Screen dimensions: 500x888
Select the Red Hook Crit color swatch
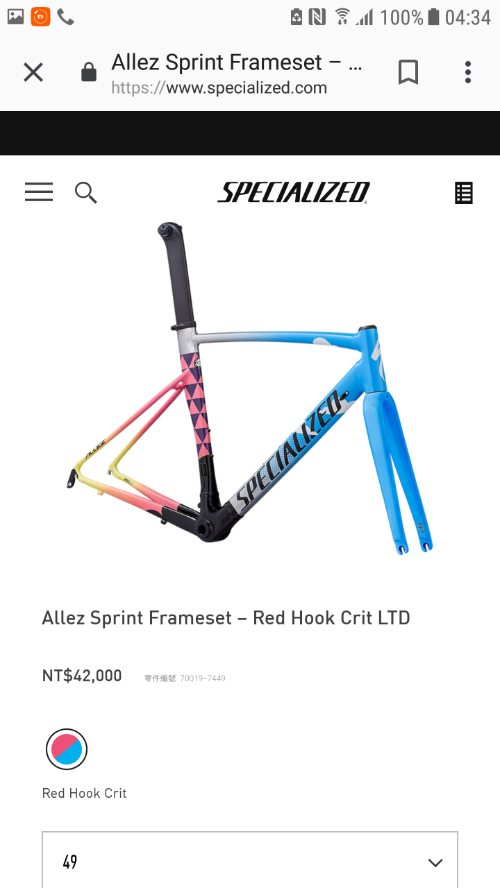(67, 749)
